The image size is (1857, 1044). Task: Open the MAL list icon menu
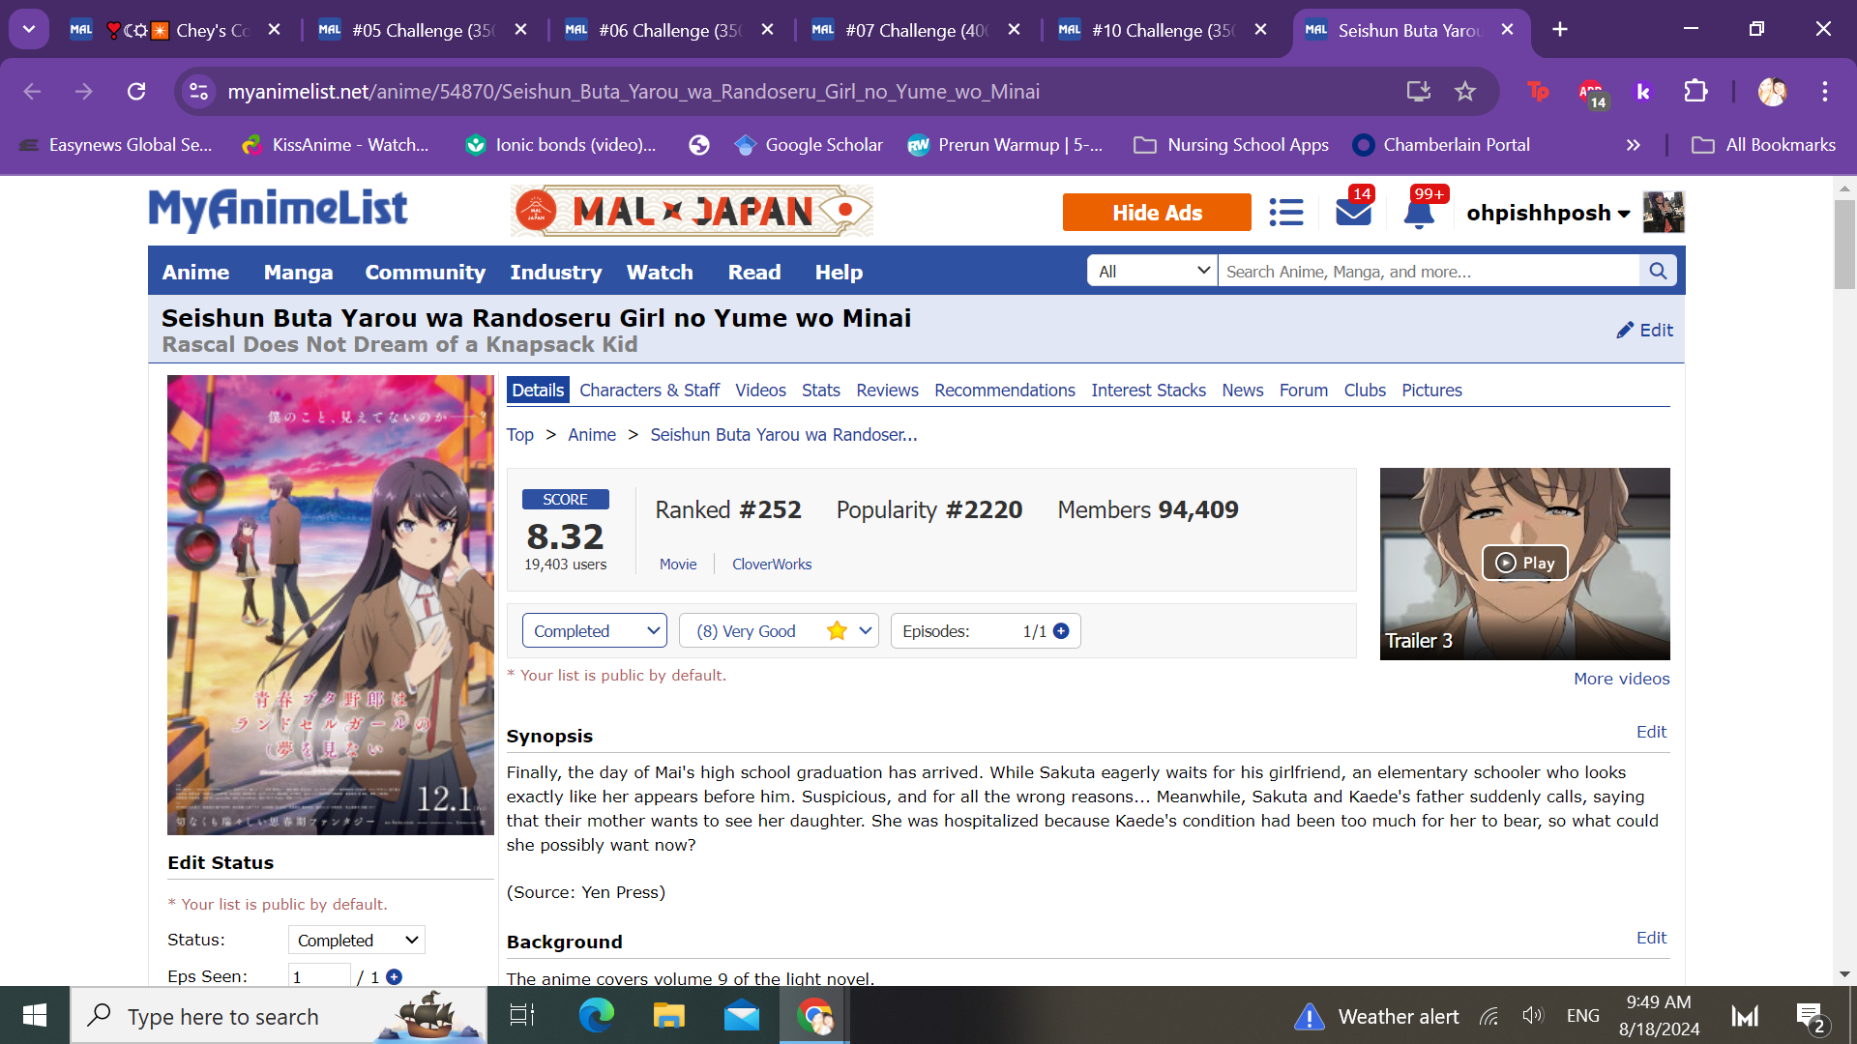tap(1285, 212)
